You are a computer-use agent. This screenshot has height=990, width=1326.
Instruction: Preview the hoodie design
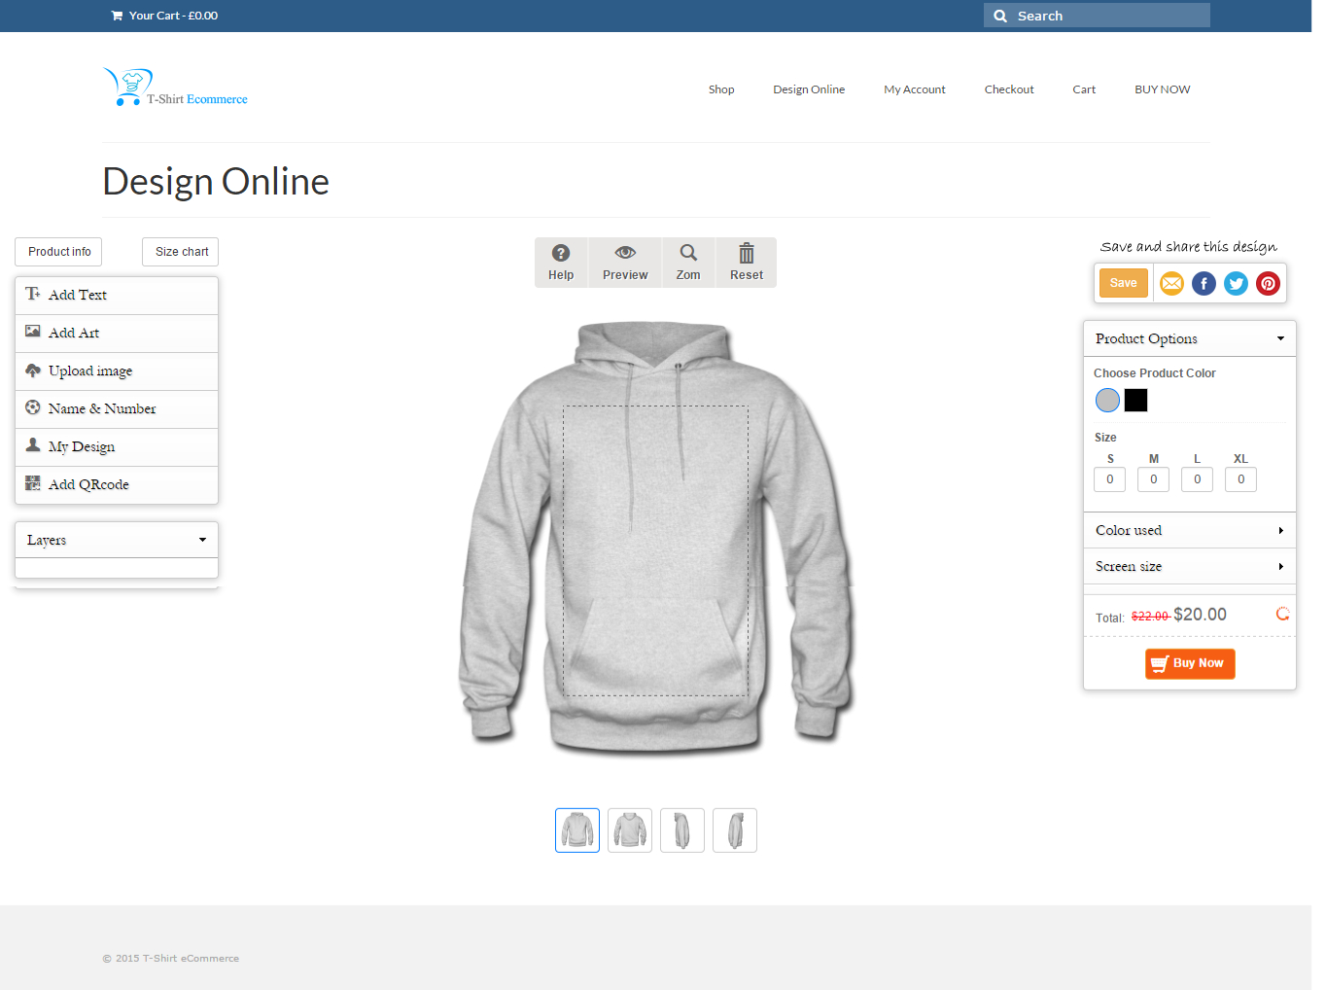625,263
